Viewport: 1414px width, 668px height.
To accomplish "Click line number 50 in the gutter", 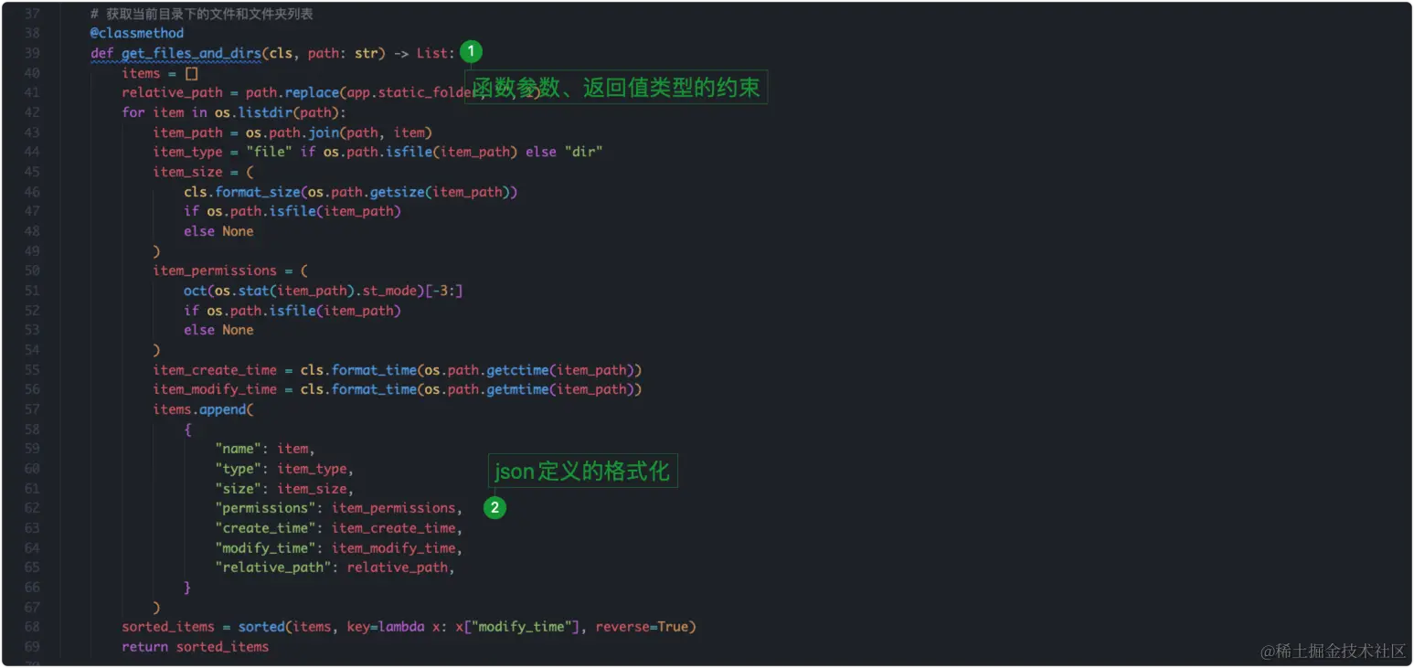I will (x=32, y=270).
